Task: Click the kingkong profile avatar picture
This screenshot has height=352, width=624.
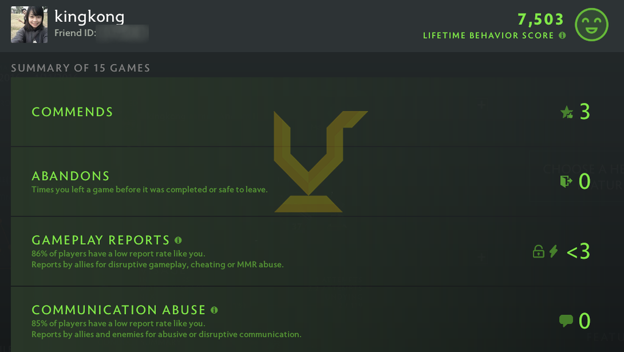Action: (29, 24)
